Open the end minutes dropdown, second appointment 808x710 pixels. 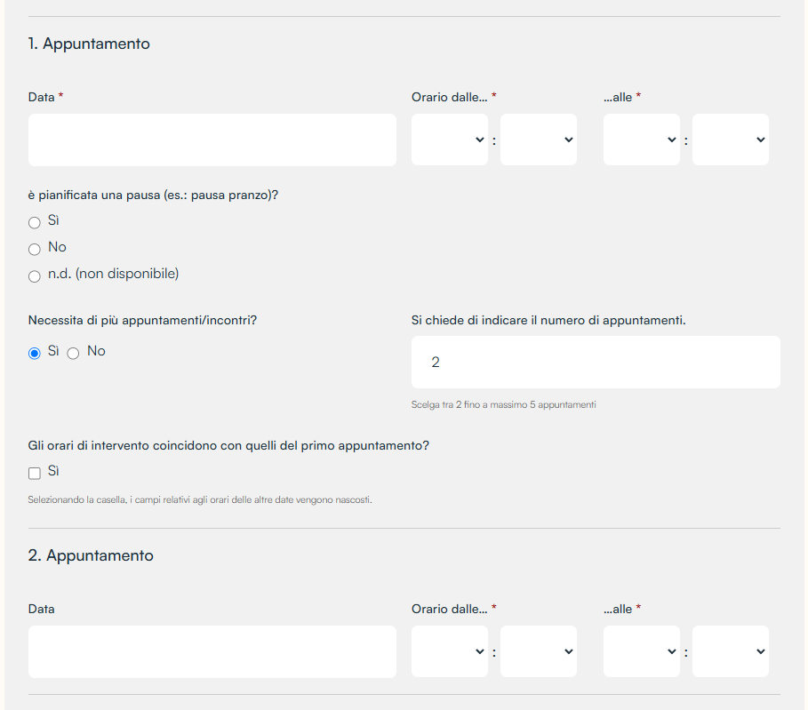click(x=730, y=651)
